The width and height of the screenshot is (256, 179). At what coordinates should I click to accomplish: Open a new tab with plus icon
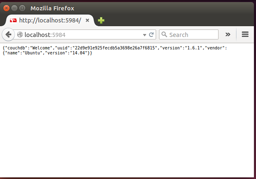[x=101, y=20]
